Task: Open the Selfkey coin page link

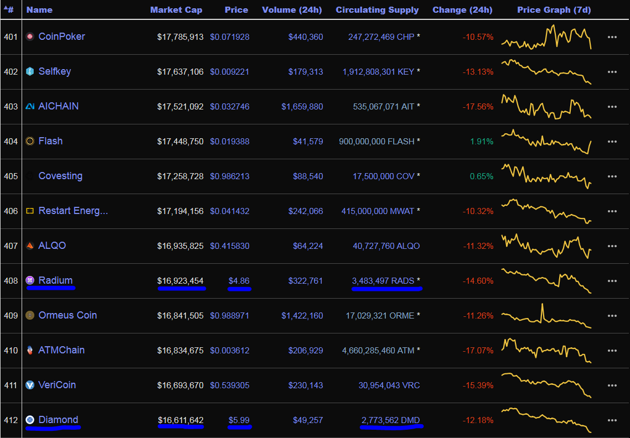Action: tap(55, 71)
